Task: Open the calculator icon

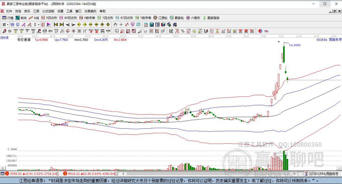Action: coord(152,25)
